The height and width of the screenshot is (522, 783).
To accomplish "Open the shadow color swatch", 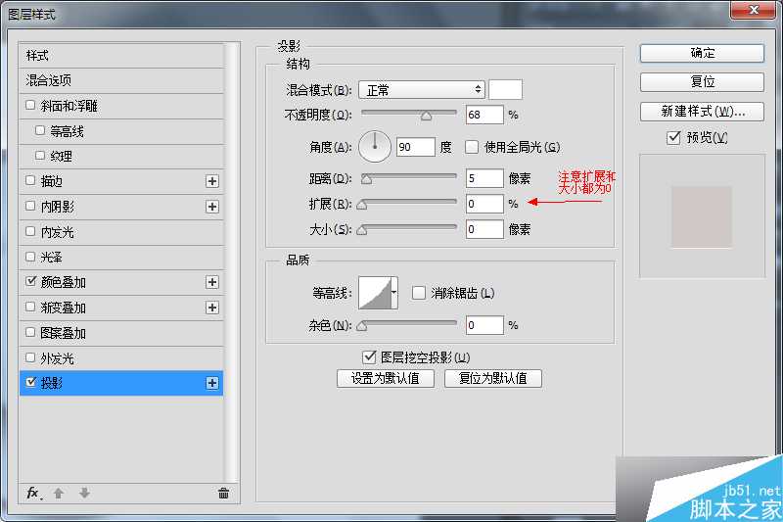I will [505, 90].
